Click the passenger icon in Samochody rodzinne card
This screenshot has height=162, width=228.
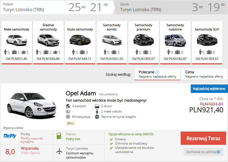pyautogui.click(x=169, y=52)
